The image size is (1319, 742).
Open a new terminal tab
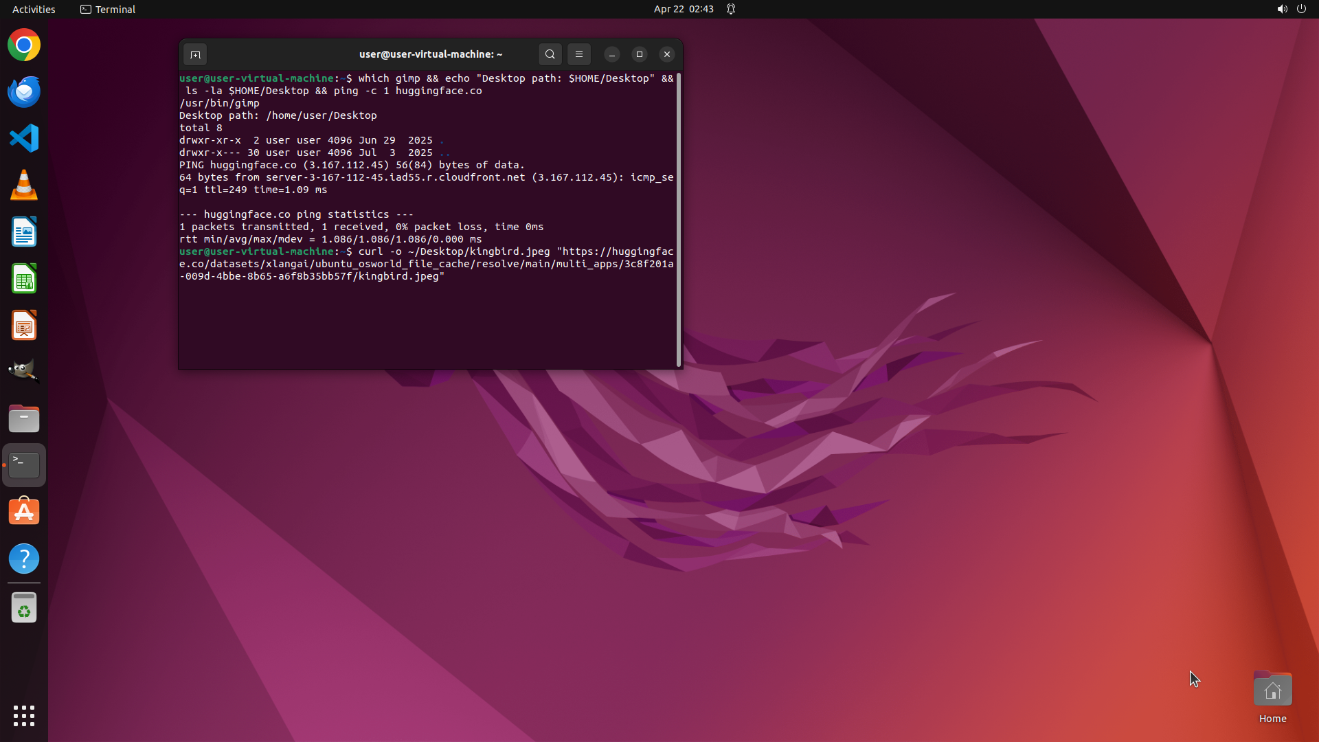pyautogui.click(x=195, y=54)
